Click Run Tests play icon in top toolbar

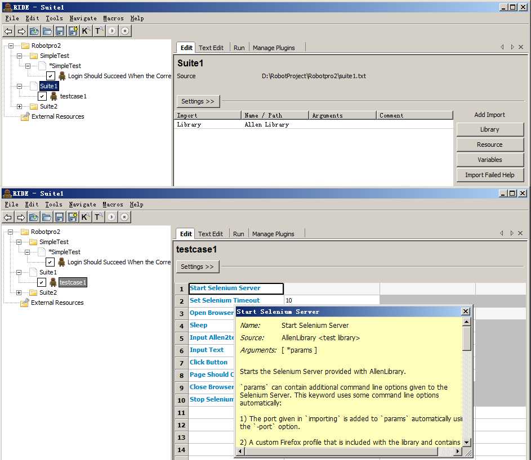pos(111,31)
